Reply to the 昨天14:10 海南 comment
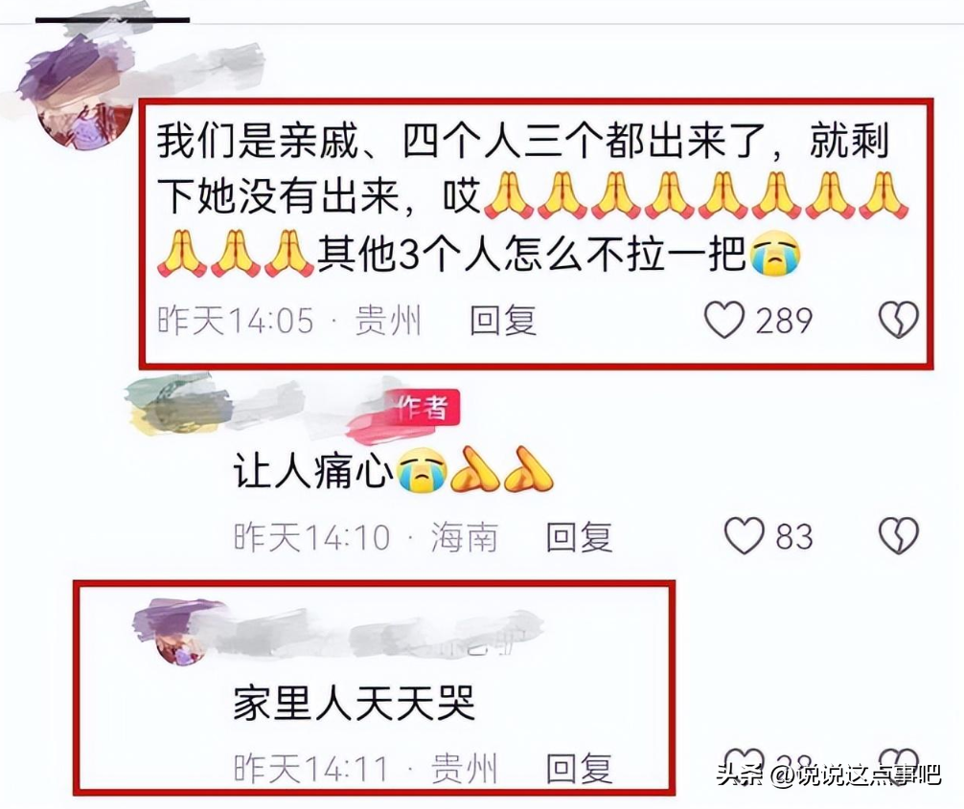Image resolution: width=964 pixels, height=809 pixels. pos(579,536)
